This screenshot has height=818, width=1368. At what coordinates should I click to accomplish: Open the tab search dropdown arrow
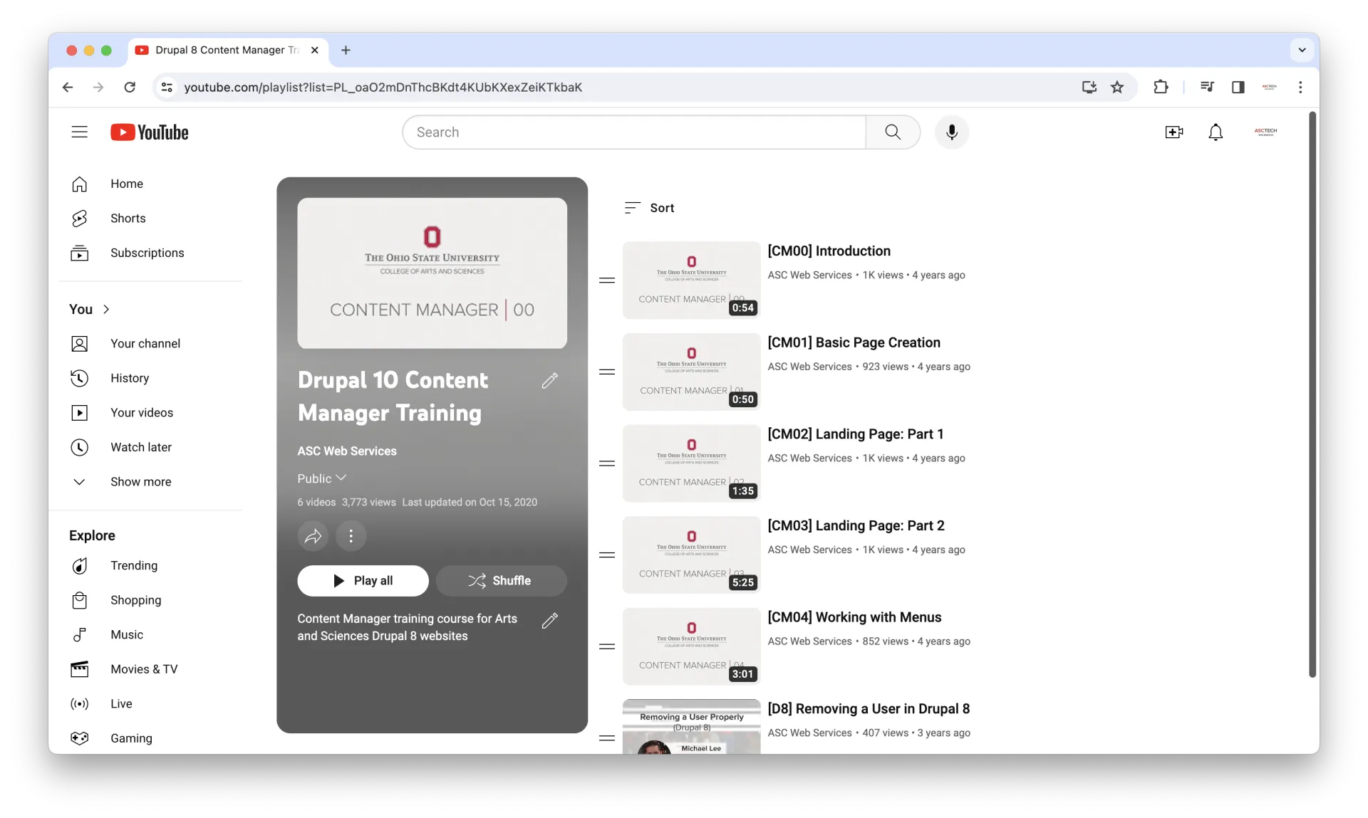tap(1302, 50)
